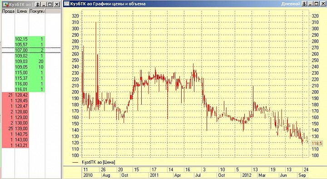327x179 pixels.
Task: Click the red legend line swatch
Action: pyautogui.click(x=75, y=162)
